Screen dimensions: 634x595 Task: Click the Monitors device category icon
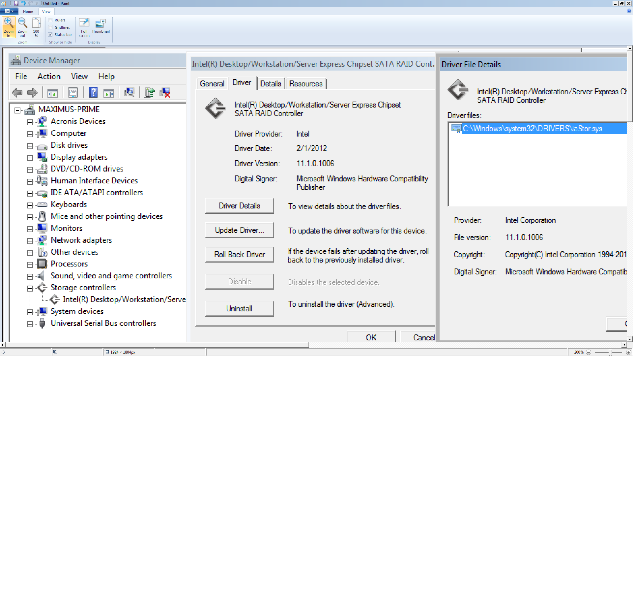point(42,228)
